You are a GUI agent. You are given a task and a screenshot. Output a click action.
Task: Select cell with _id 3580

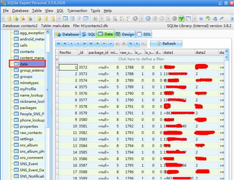pyautogui.click(x=83, y=120)
